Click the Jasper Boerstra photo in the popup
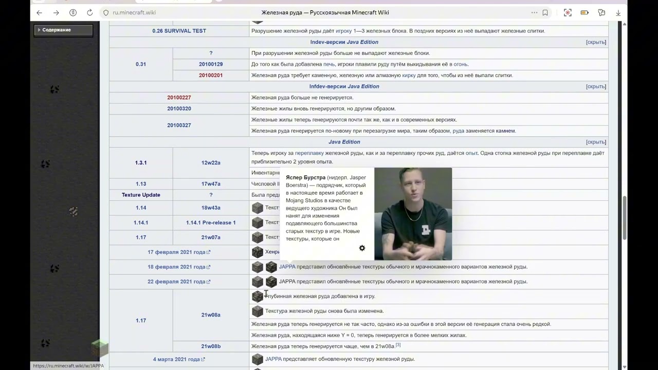 (x=413, y=214)
